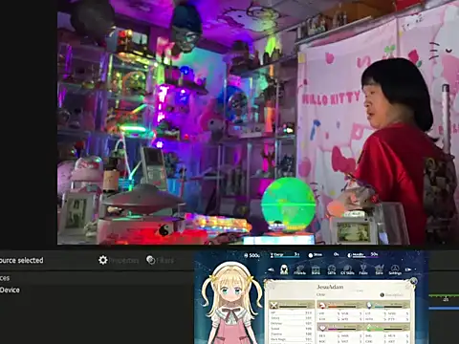Click the right arrow of the game menu
The width and height of the screenshot is (459, 344).
[x=408, y=269]
